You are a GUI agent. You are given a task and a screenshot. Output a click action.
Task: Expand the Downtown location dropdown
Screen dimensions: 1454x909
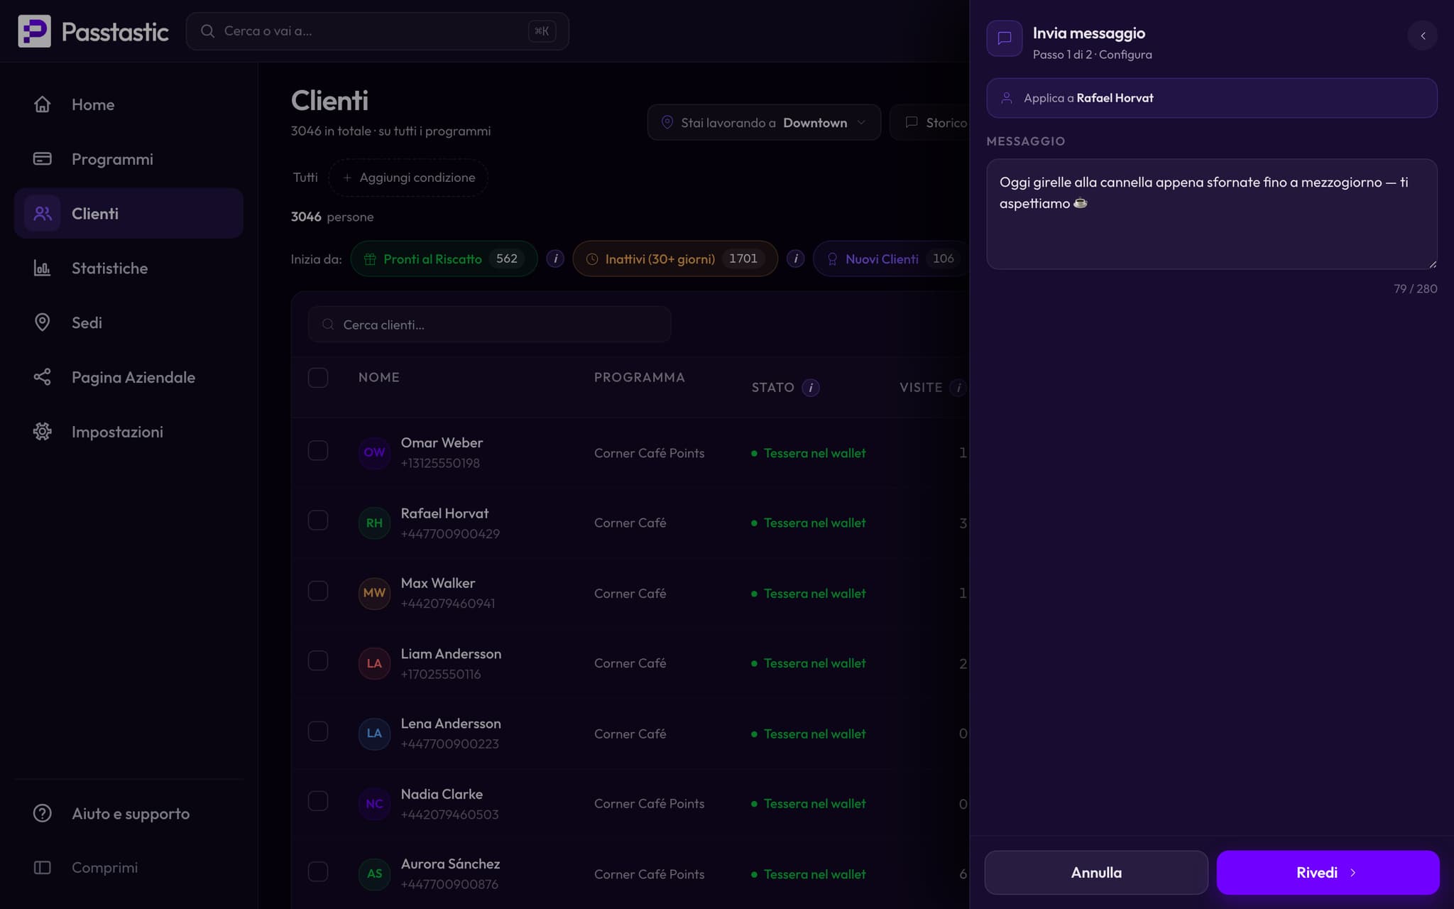click(x=764, y=122)
